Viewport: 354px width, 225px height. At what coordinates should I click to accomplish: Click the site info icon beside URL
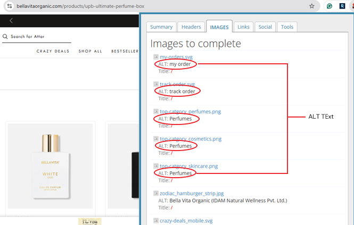click(x=10, y=6)
